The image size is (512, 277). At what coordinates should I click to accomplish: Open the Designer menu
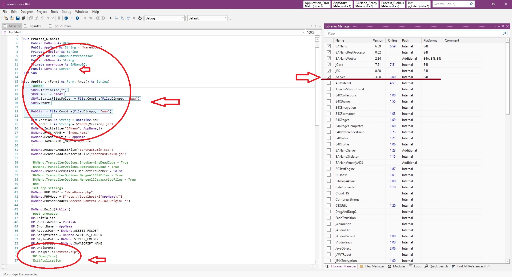(x=27, y=12)
